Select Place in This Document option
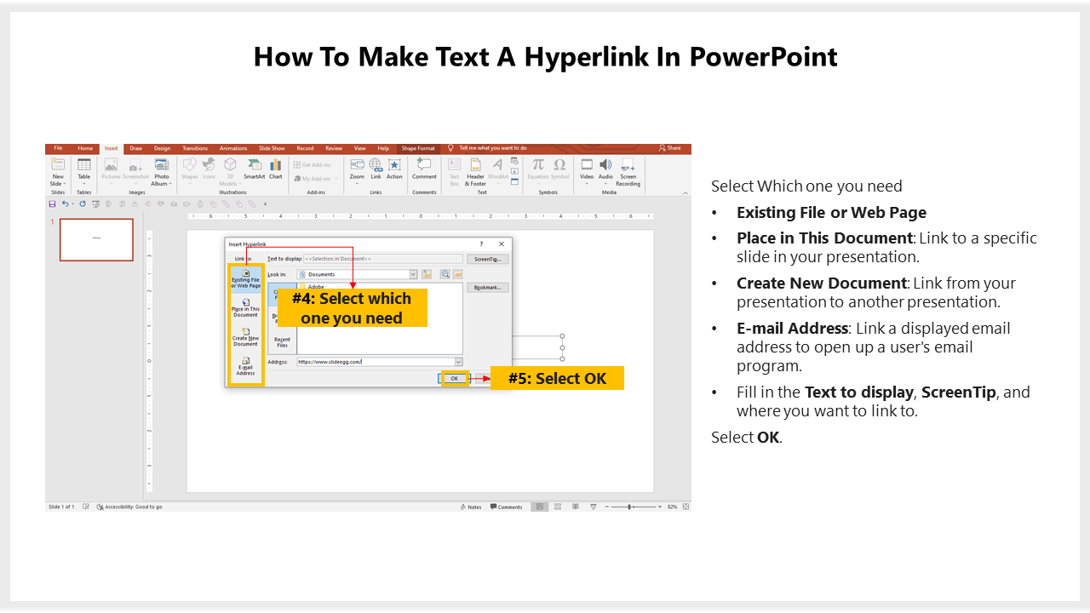 pos(246,307)
